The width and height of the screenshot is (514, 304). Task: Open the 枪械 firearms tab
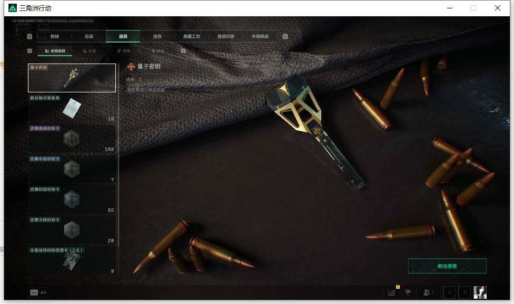pyautogui.click(x=55, y=36)
